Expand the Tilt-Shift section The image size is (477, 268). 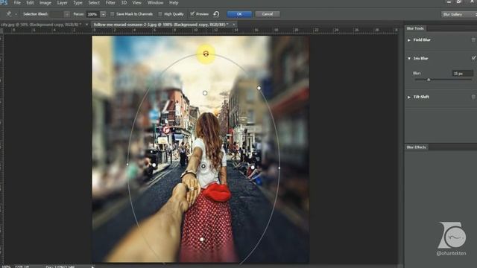click(409, 97)
